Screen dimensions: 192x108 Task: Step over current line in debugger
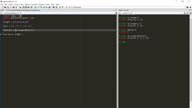38,7
